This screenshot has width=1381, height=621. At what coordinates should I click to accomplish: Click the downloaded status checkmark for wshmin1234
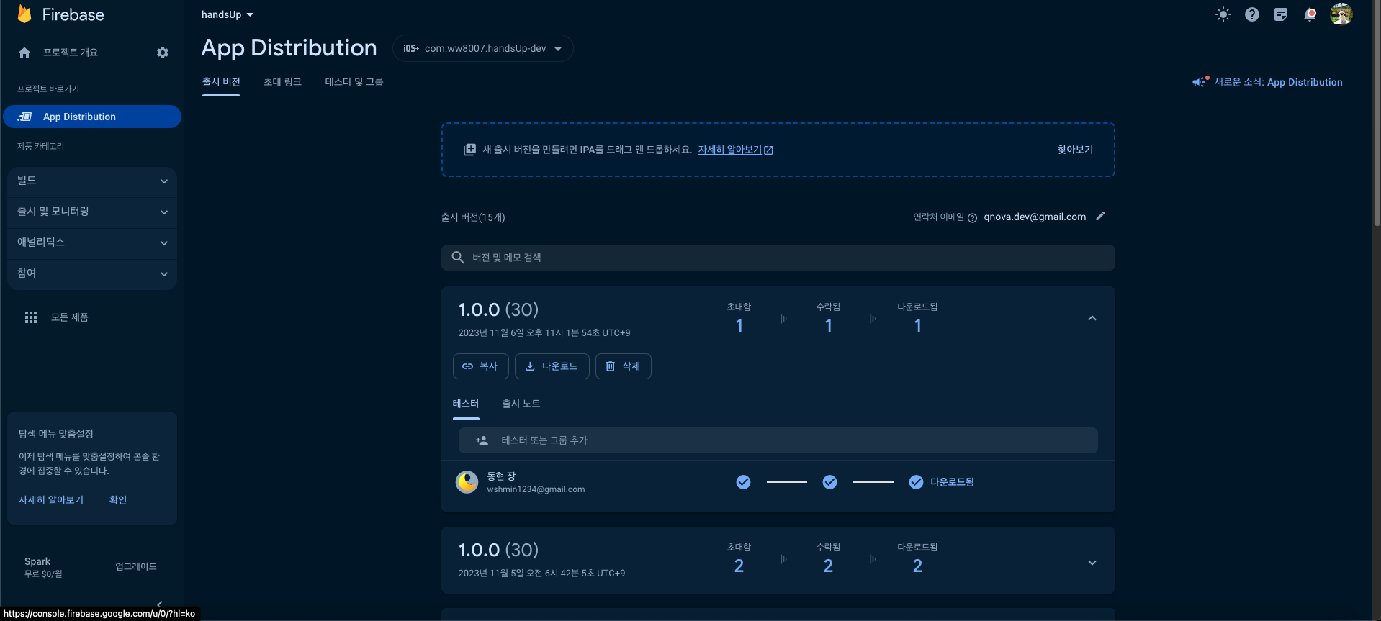tap(916, 482)
